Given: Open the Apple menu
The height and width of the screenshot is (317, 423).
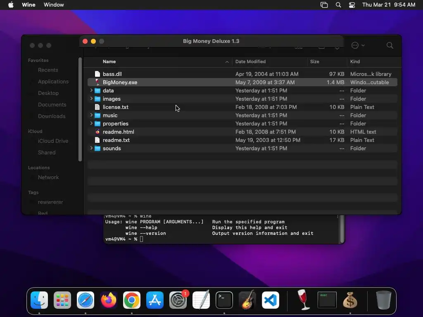Looking at the screenshot, I should pyautogui.click(x=11, y=5).
